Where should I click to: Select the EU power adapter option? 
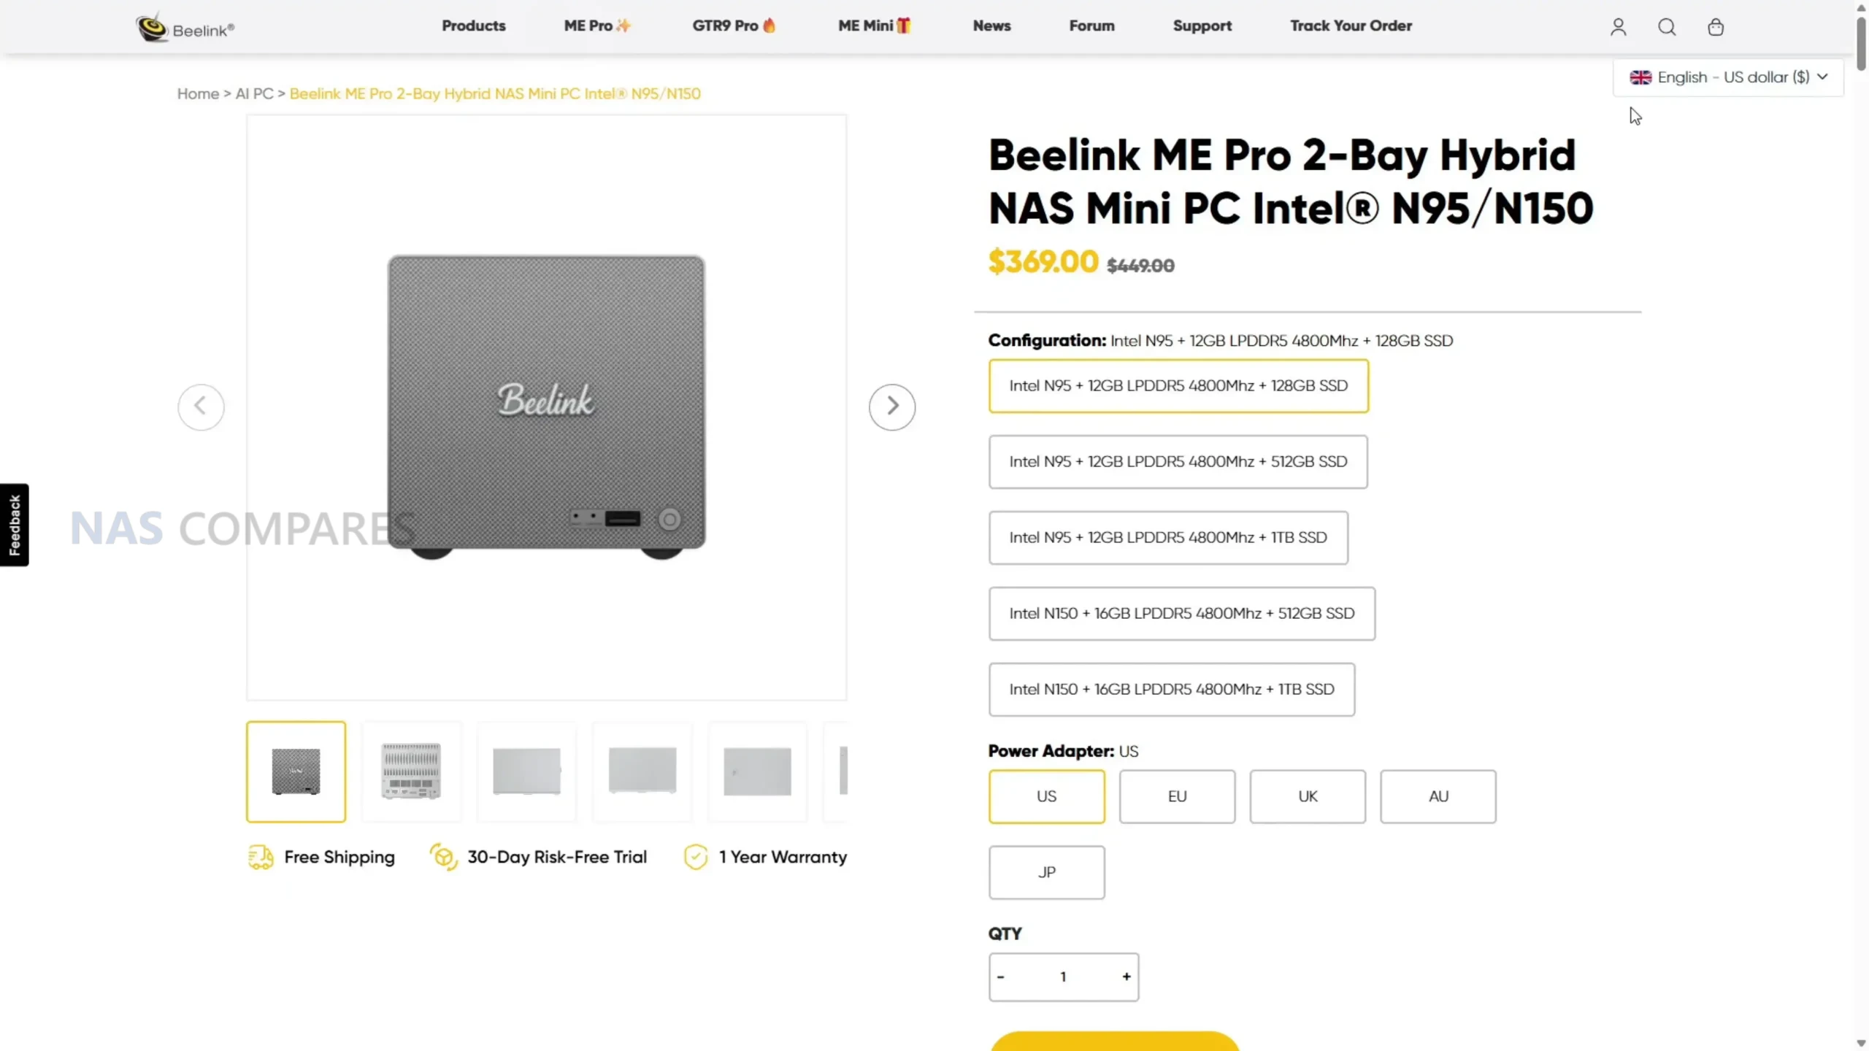[x=1177, y=796]
